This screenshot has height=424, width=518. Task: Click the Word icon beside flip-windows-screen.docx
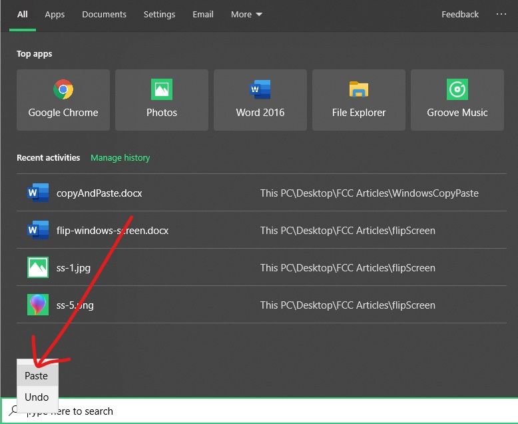coord(38,230)
